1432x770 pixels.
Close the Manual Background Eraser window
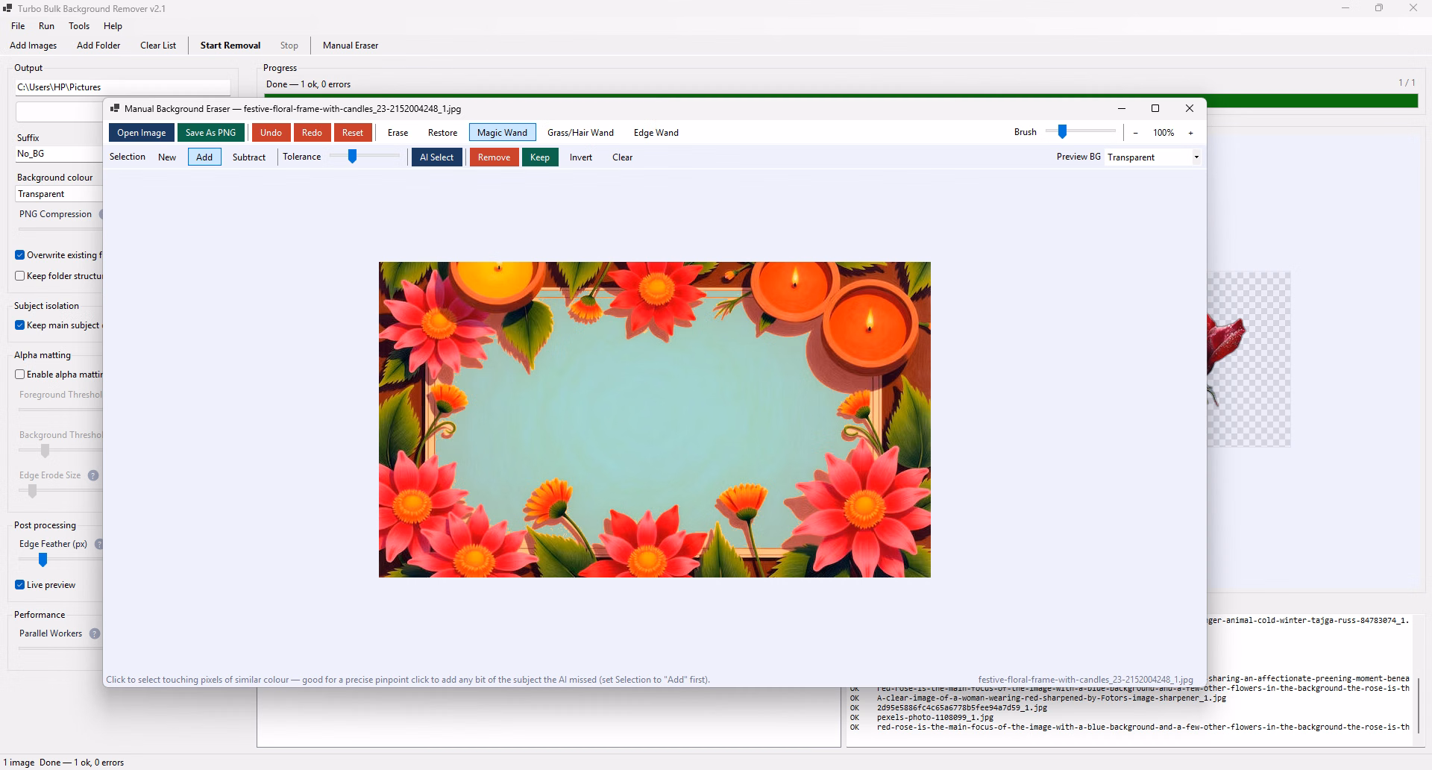1190,109
